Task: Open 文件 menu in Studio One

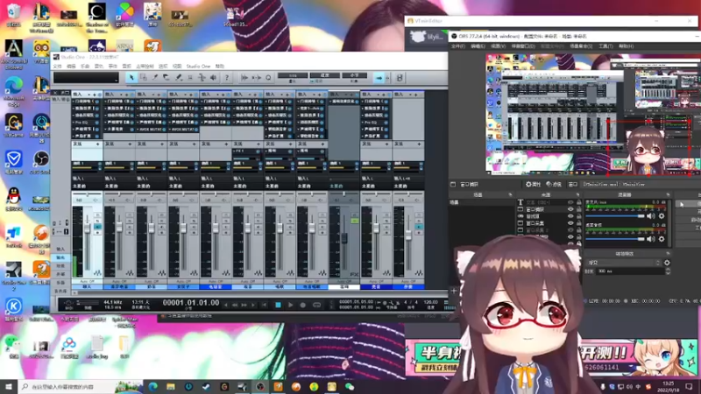Action: [57, 67]
